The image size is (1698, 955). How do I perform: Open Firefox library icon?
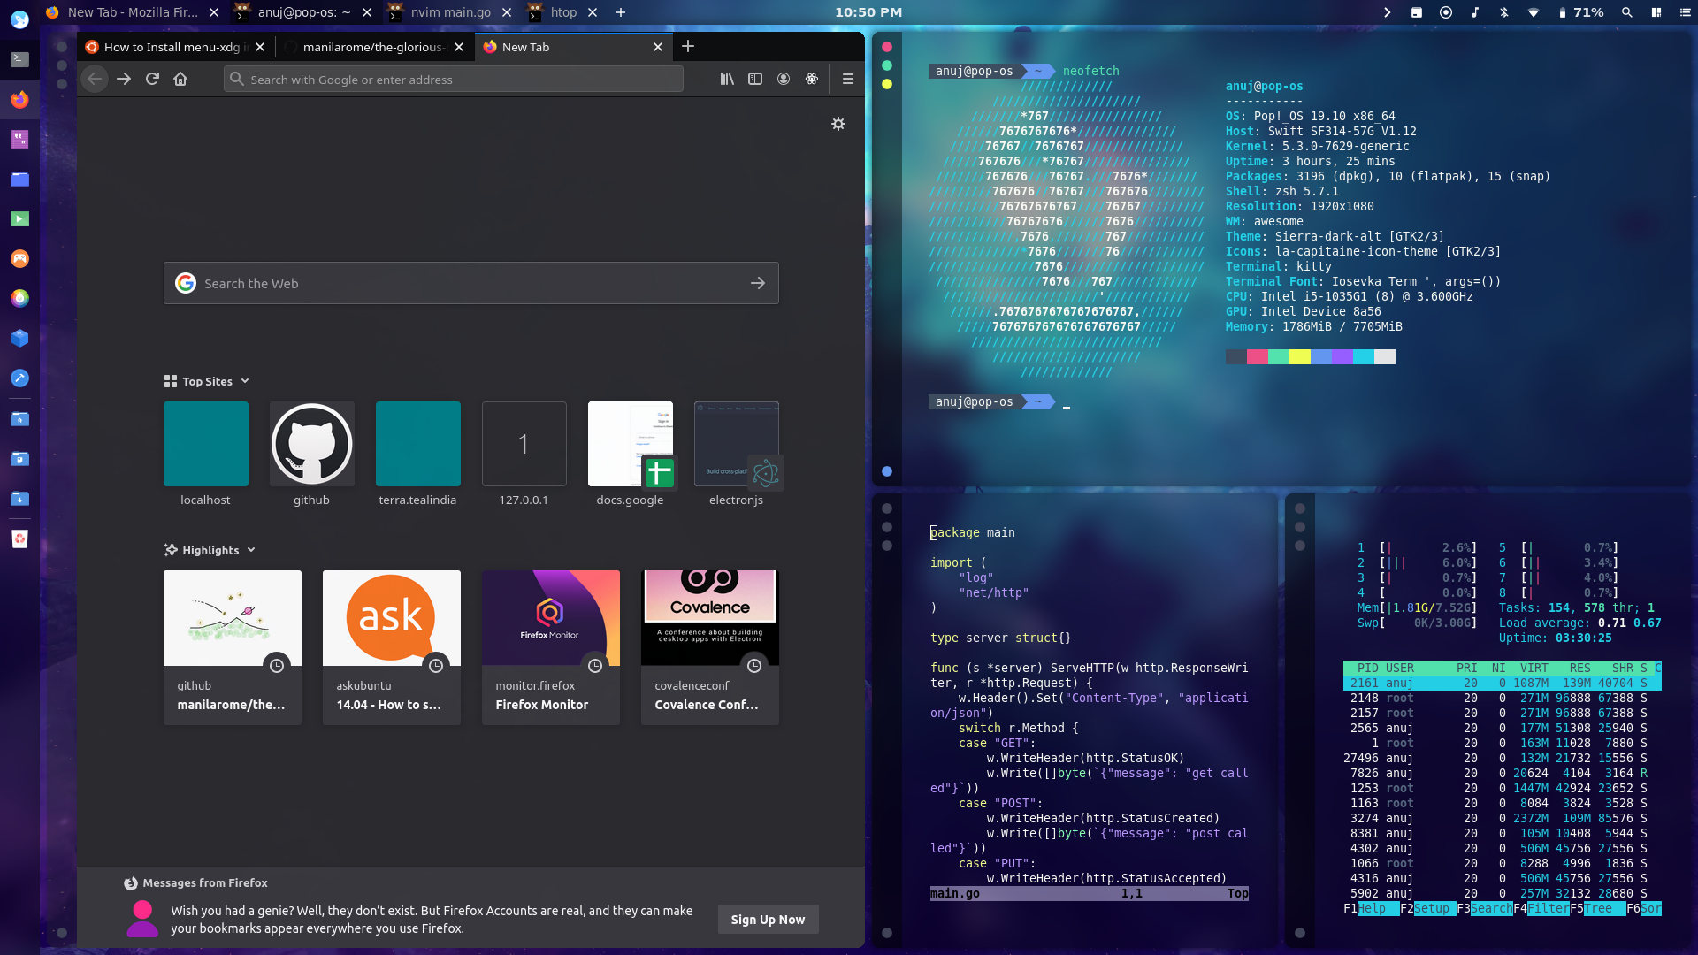click(727, 79)
